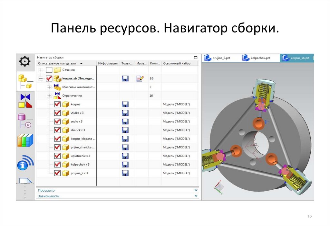Uncheck the uplotnenie x 3 checkbox
Viewport: 330px width, 226px height.
tap(57, 156)
